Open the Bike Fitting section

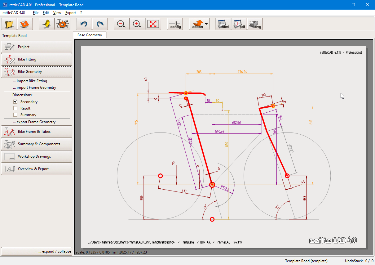point(37,59)
